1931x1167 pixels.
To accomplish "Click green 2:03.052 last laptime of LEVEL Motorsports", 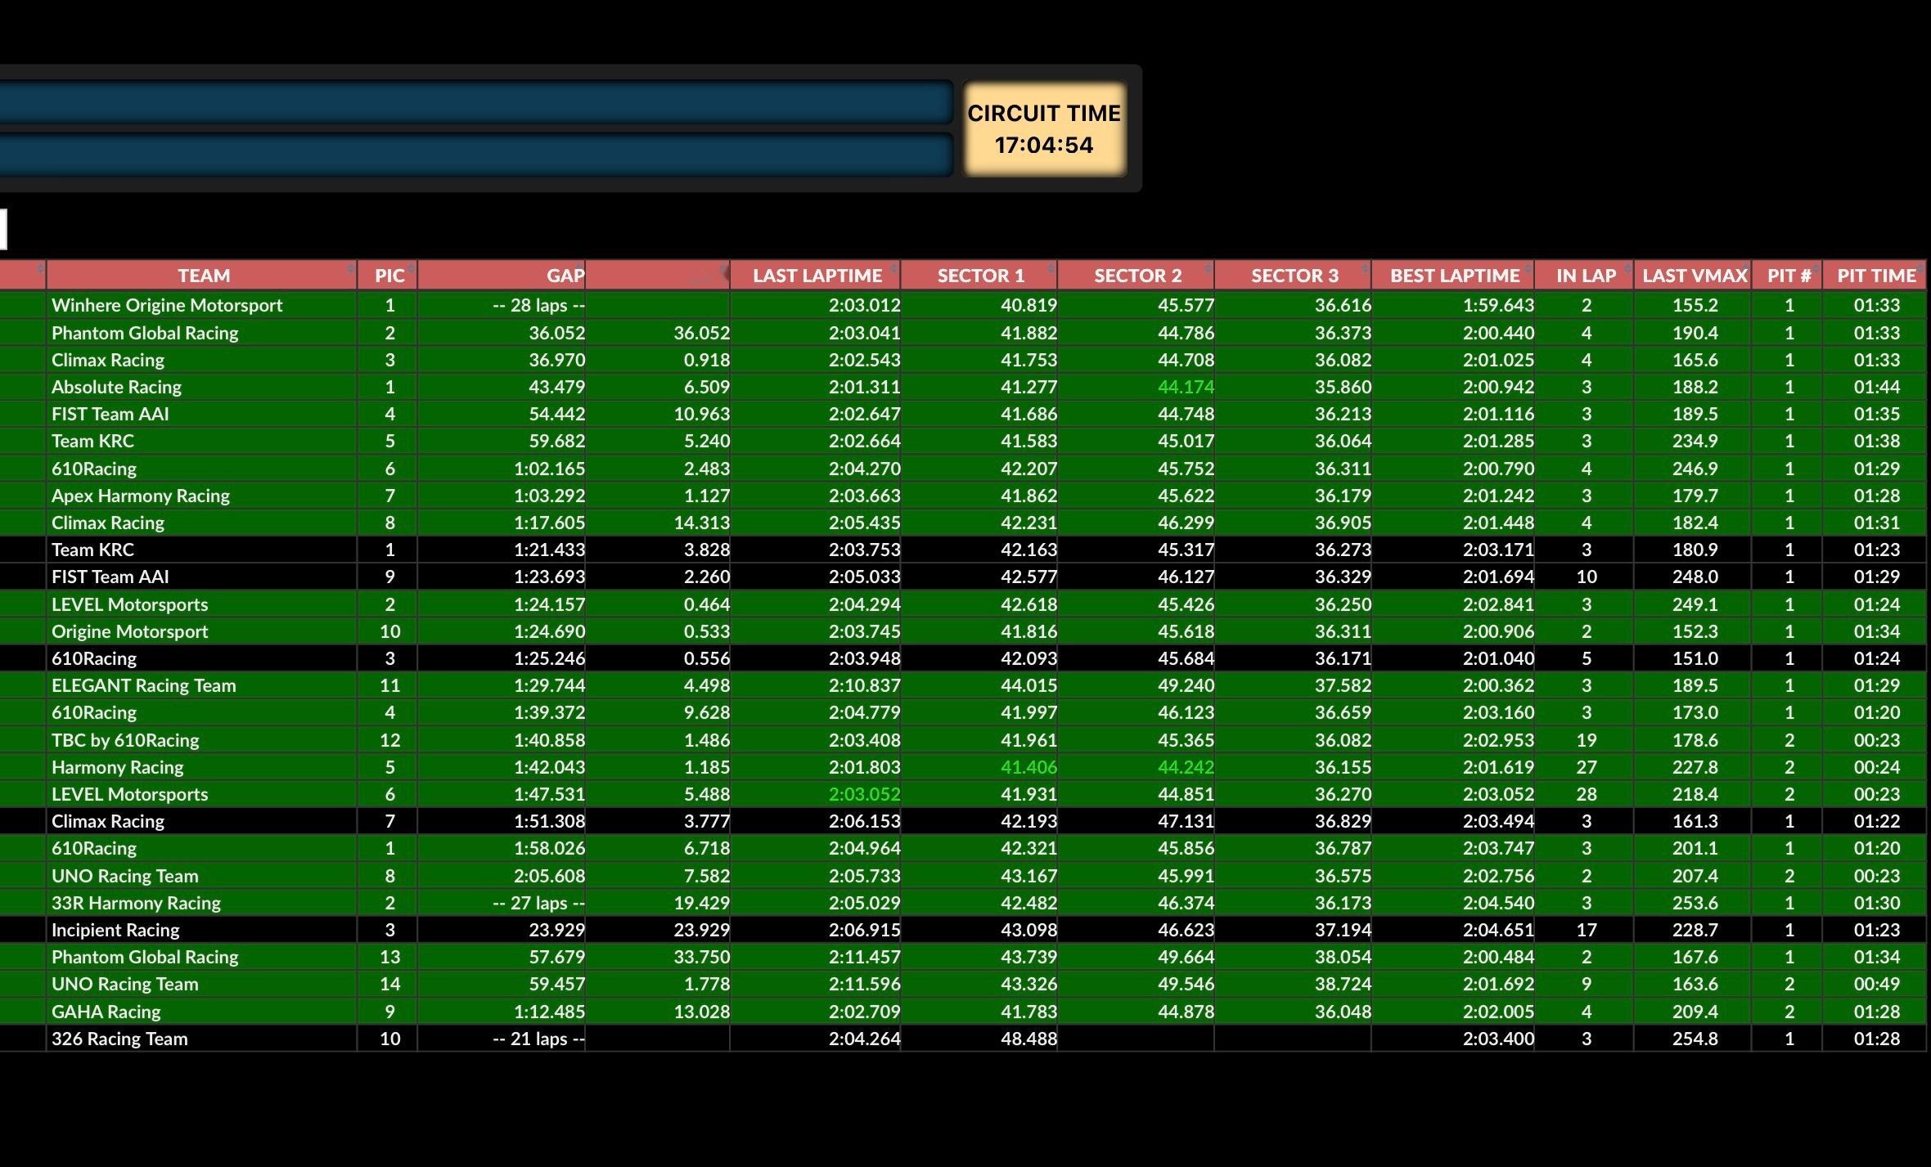I will point(863,794).
